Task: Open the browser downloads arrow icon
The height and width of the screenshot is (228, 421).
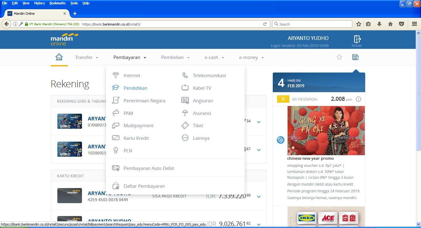Action: click(x=379, y=24)
